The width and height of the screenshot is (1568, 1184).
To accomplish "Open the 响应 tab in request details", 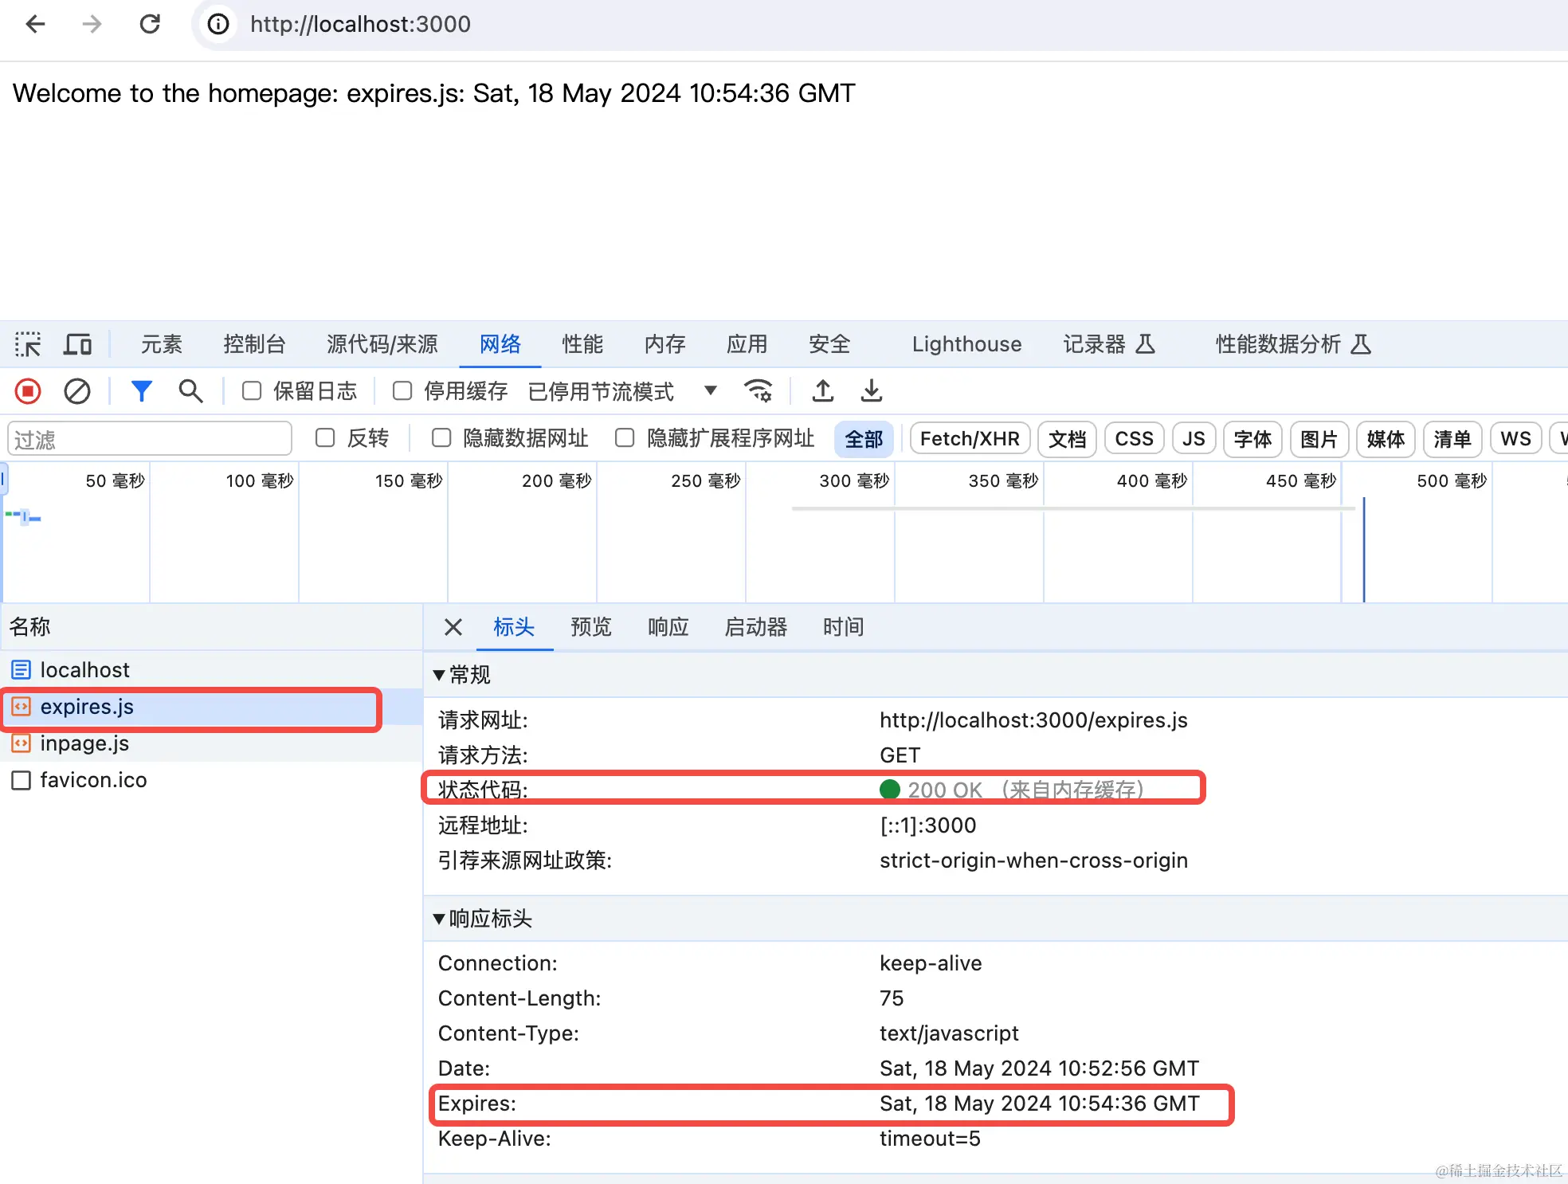I will (668, 627).
